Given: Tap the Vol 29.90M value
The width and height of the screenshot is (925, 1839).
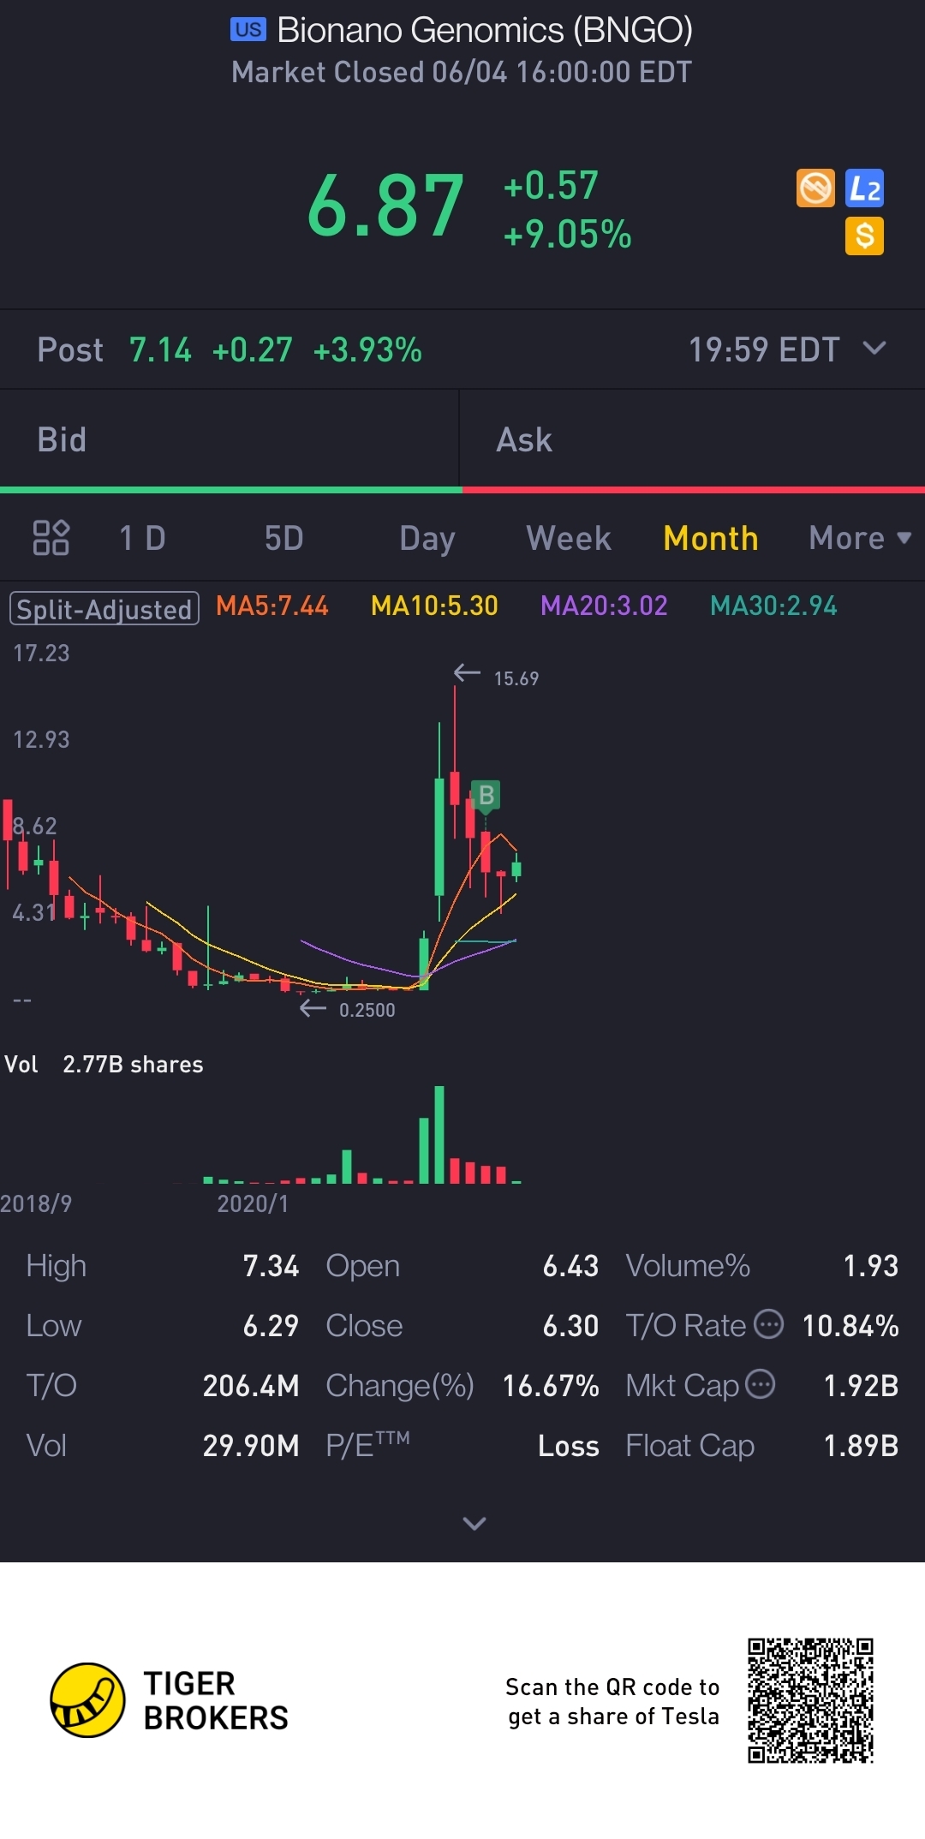Looking at the screenshot, I should (251, 1445).
